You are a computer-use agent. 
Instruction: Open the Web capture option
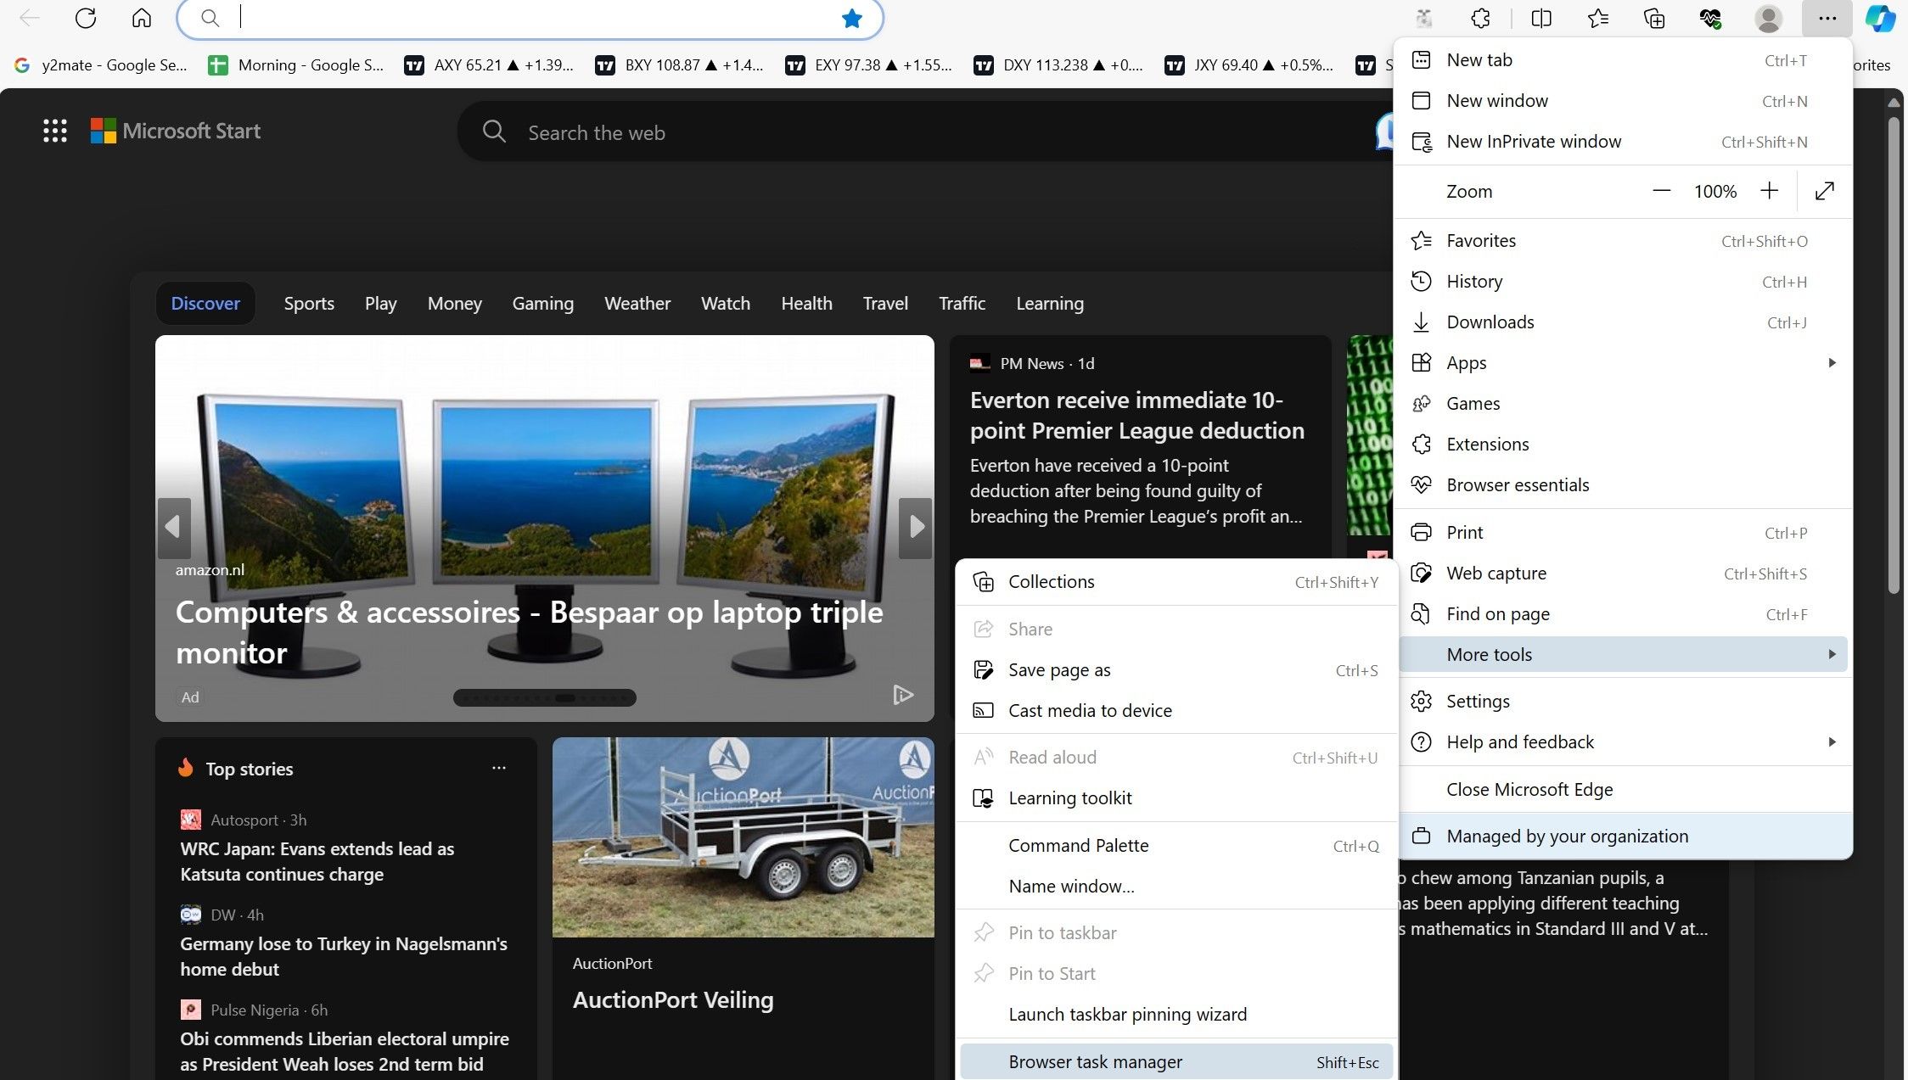[x=1496, y=573]
